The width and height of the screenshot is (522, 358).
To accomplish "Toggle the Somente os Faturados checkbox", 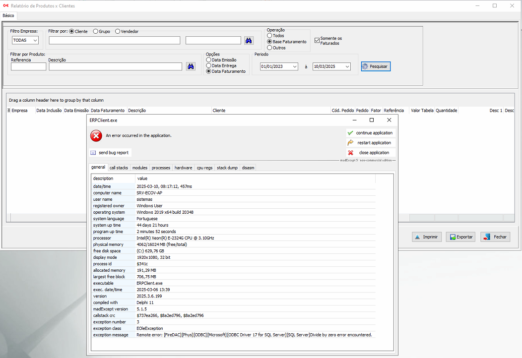I will click(x=317, y=41).
